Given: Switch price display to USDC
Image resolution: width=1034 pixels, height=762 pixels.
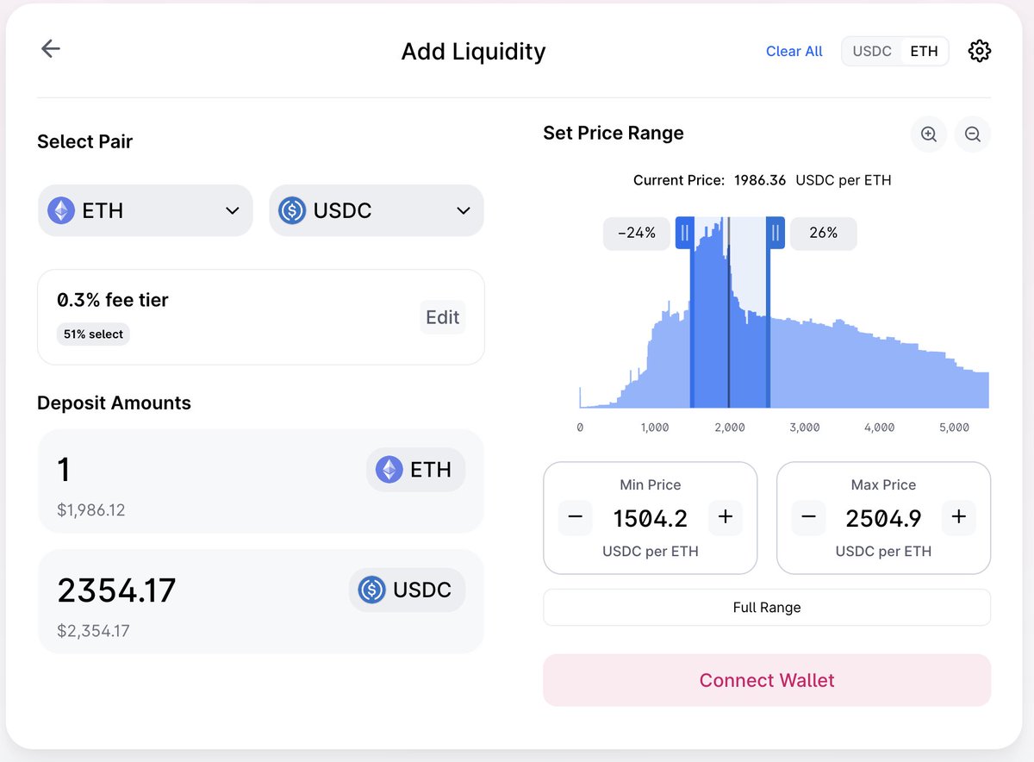Looking at the screenshot, I should [x=872, y=51].
